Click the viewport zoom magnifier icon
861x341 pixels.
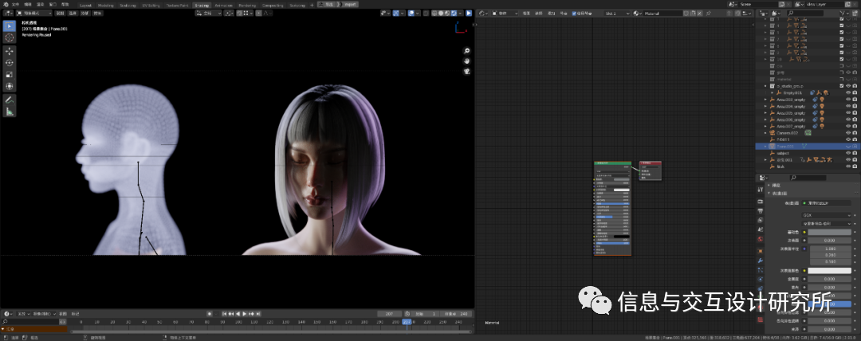tap(467, 51)
